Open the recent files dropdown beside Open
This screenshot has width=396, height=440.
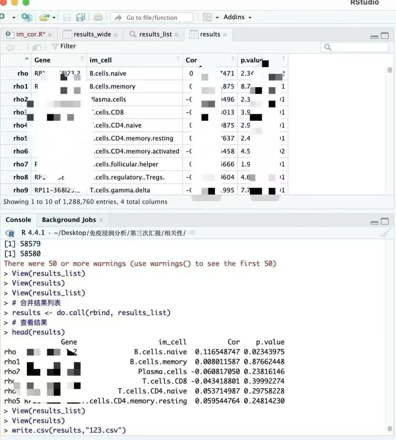tap(54, 17)
